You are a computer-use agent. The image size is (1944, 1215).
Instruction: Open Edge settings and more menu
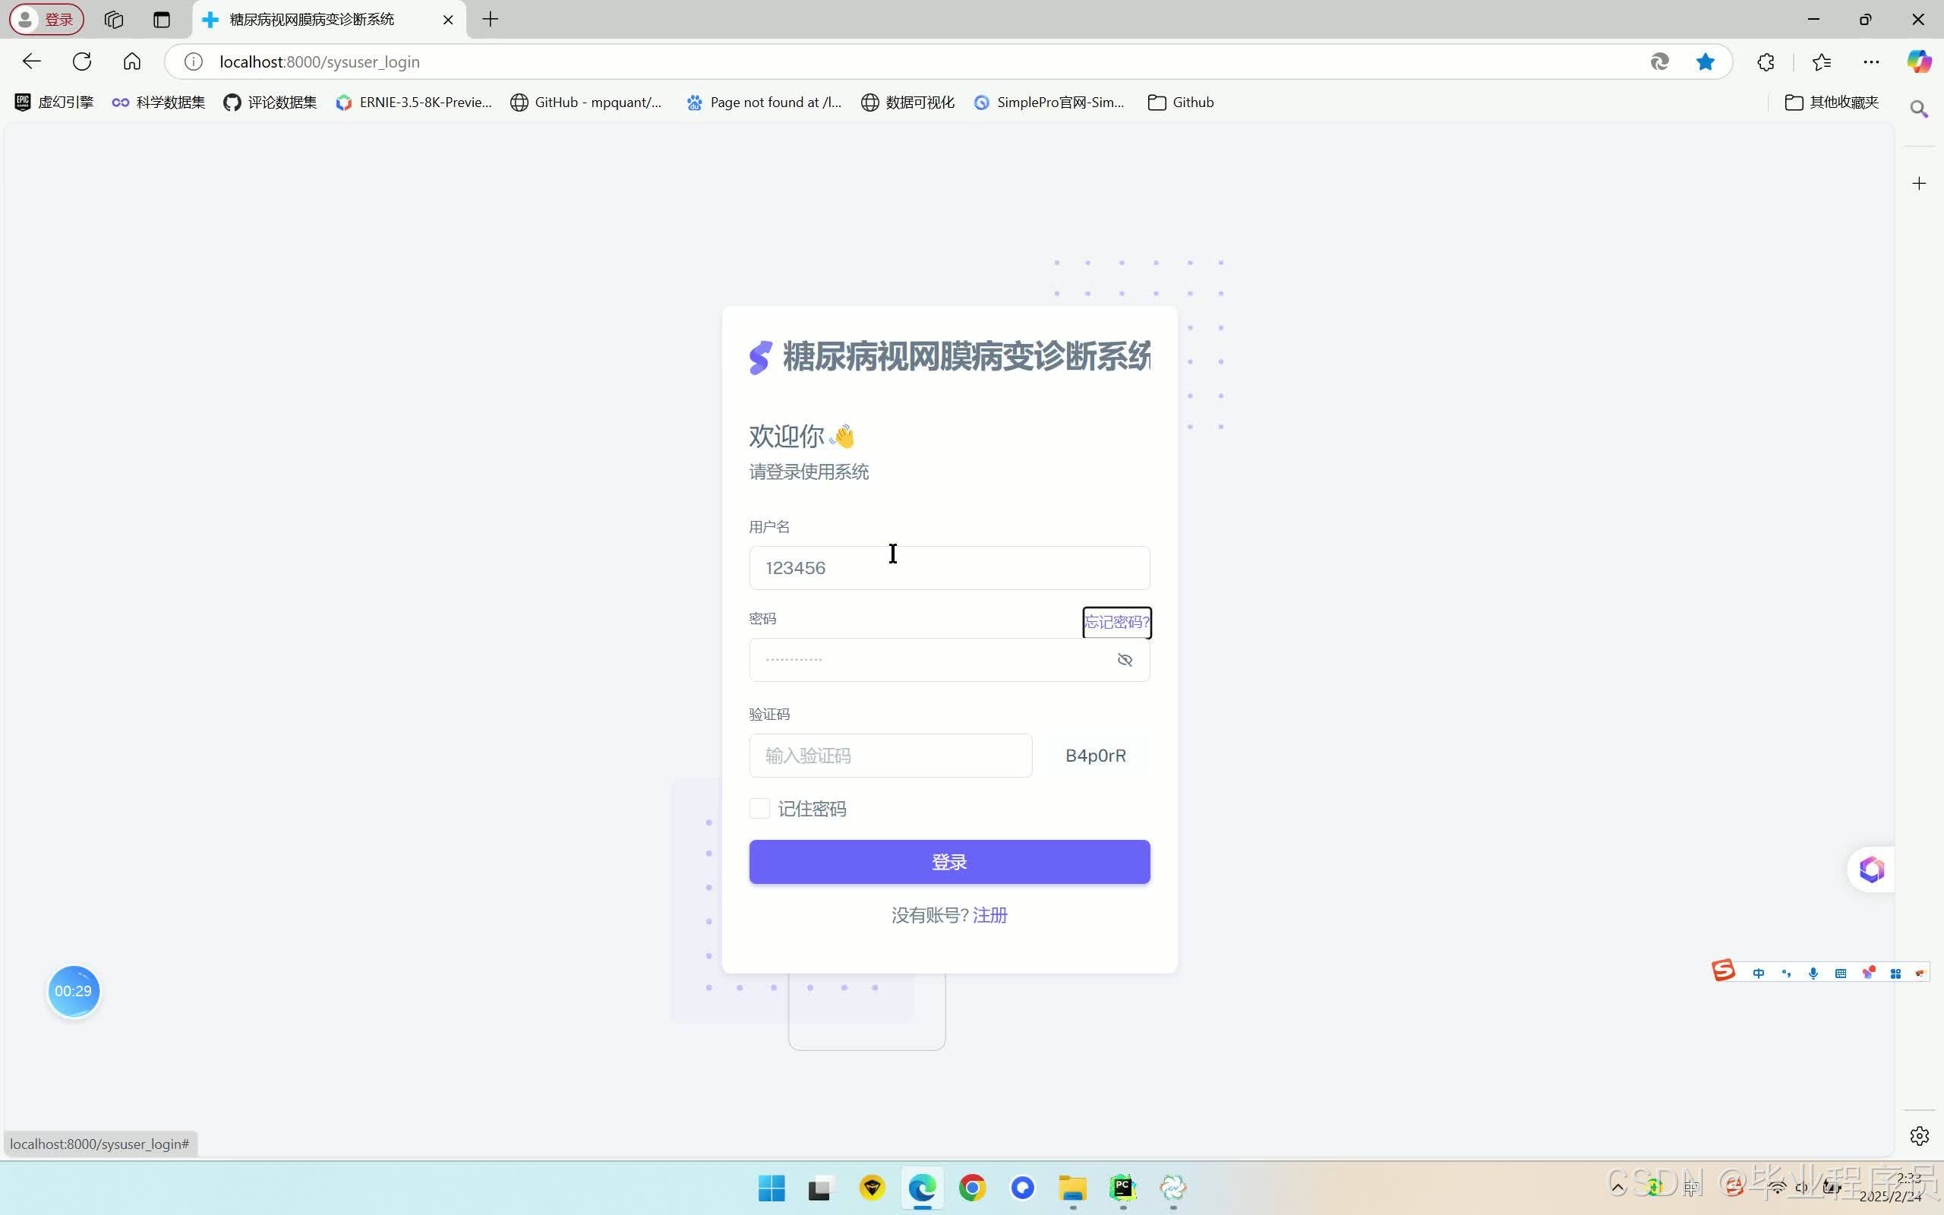point(1871,62)
